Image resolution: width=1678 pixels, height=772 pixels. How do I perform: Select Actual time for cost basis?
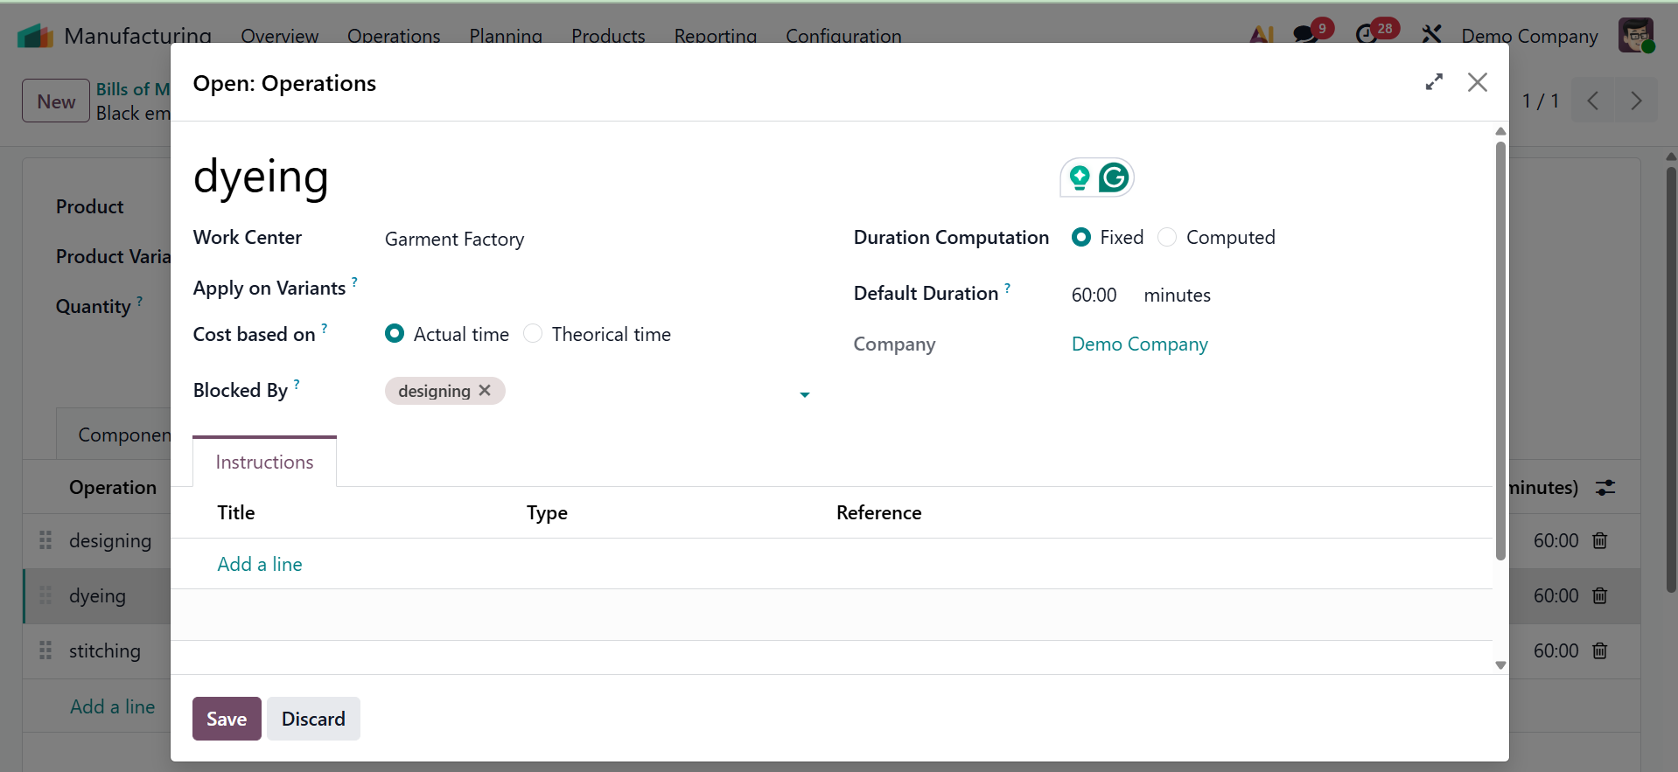pyautogui.click(x=395, y=334)
